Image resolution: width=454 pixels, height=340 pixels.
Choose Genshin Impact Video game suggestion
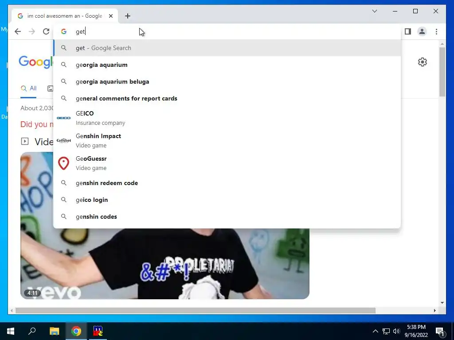tap(227, 140)
